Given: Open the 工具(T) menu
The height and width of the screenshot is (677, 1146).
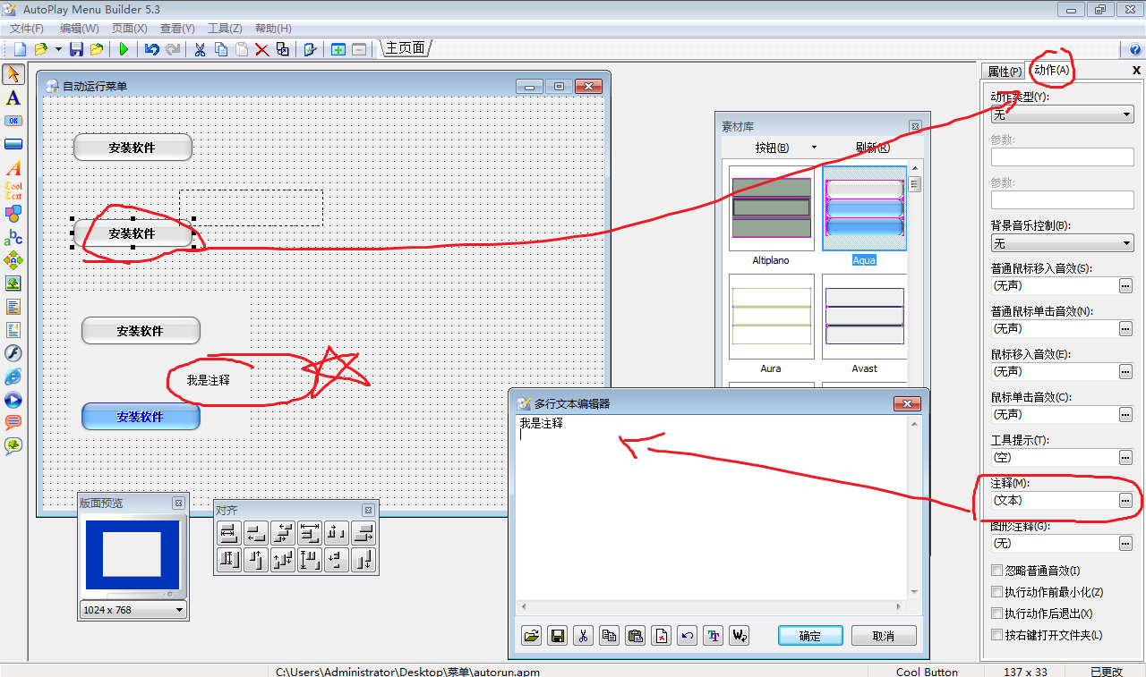Looking at the screenshot, I should tap(226, 29).
